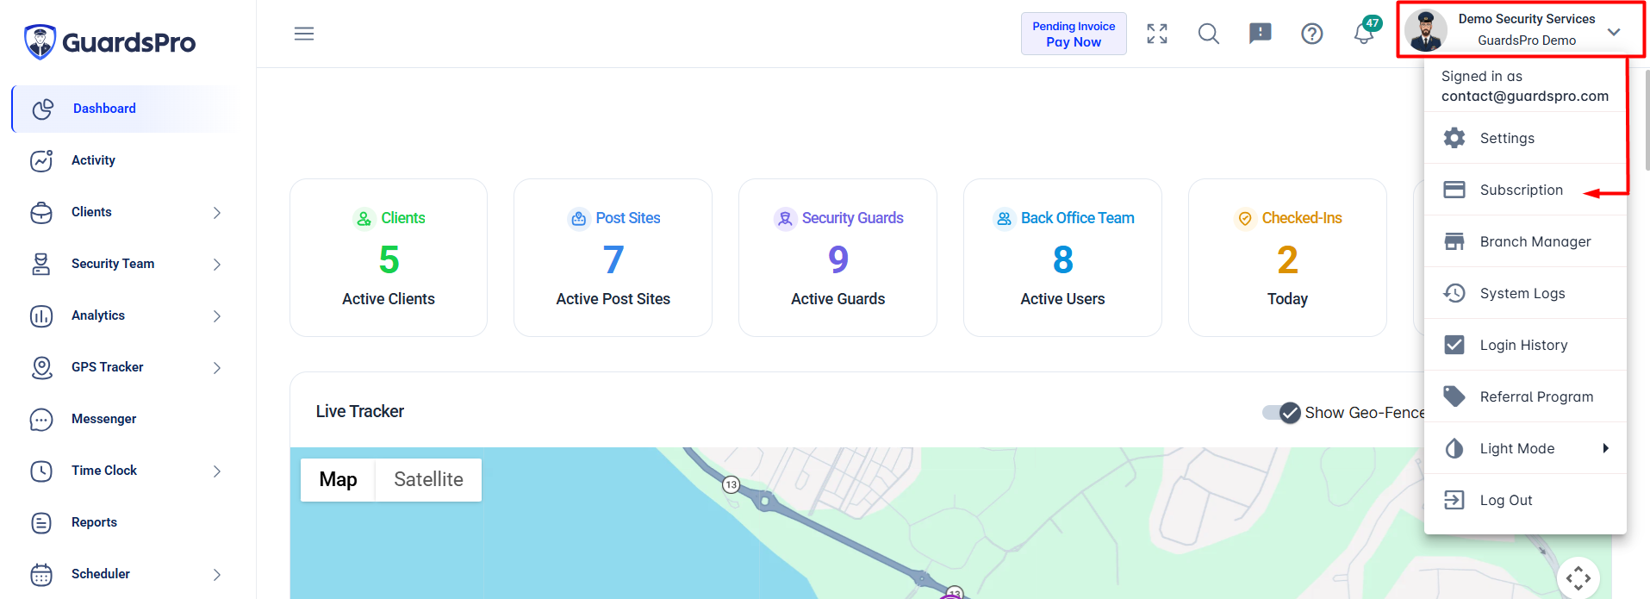Select Settings from the account menu
The image size is (1650, 599).
(1525, 138)
